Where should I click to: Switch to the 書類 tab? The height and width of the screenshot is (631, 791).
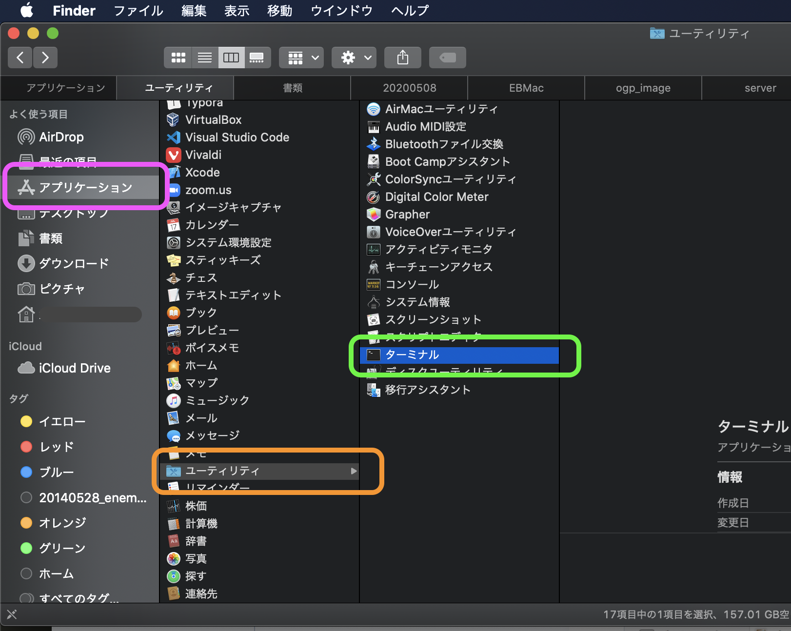[293, 88]
